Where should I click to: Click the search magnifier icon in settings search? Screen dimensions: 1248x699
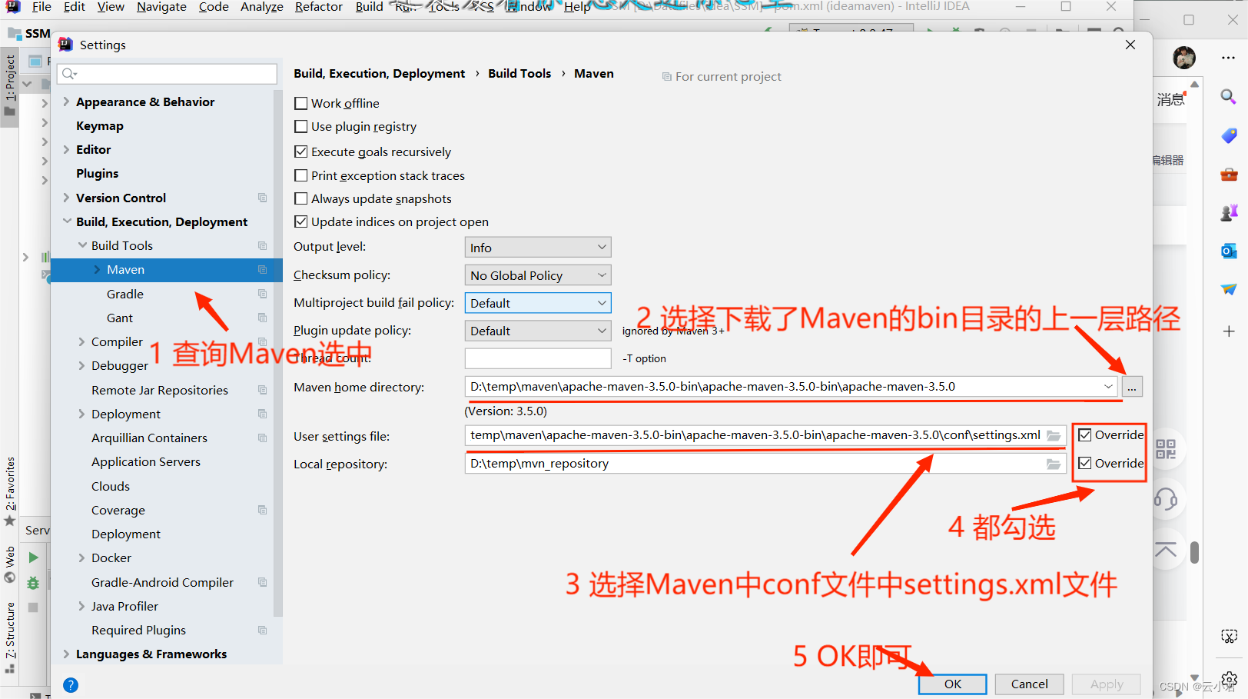pos(69,74)
